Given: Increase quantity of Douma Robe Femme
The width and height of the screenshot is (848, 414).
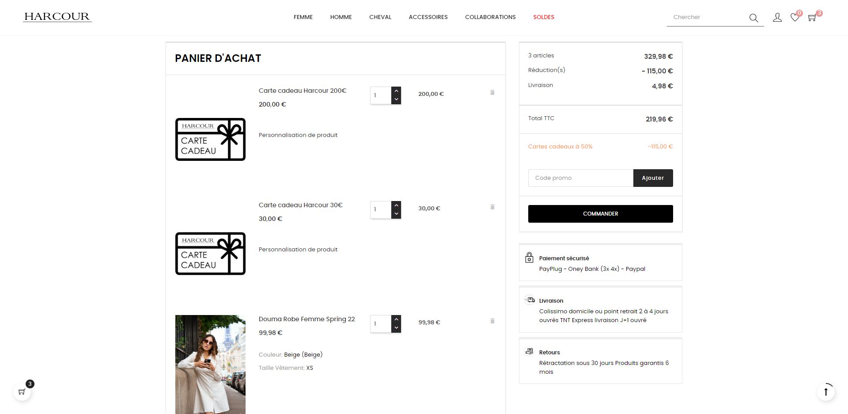Looking at the screenshot, I should (396, 319).
